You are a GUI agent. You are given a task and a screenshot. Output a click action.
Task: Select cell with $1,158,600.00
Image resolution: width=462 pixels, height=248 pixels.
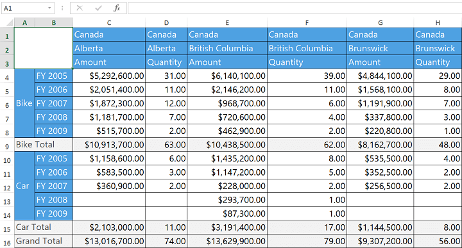tap(109, 158)
